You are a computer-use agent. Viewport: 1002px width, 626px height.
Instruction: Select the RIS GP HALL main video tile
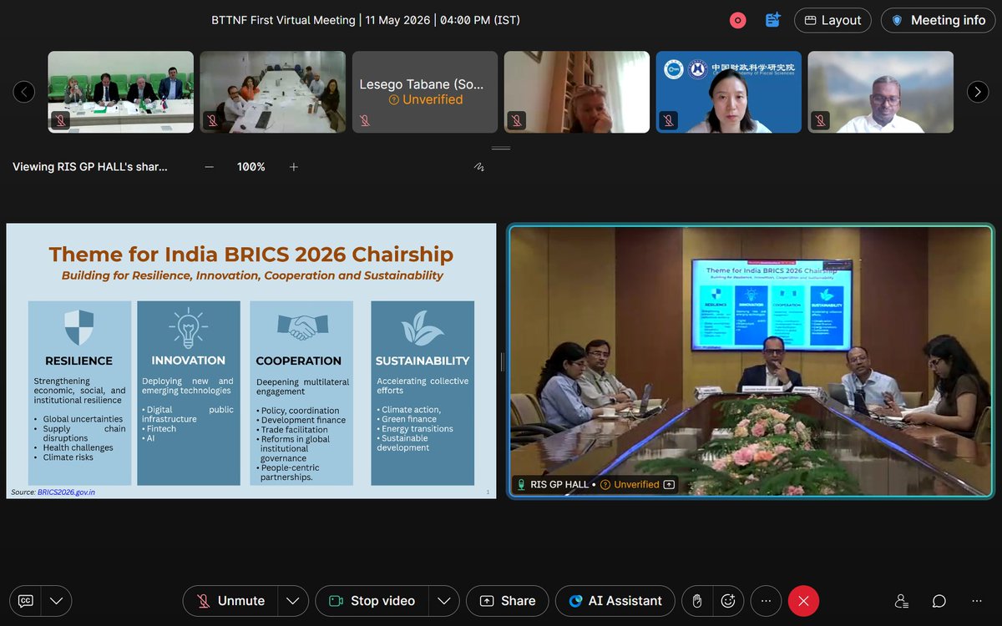tap(751, 361)
